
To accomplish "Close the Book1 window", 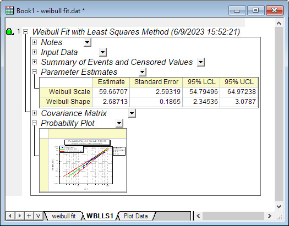I will click(x=275, y=10).
